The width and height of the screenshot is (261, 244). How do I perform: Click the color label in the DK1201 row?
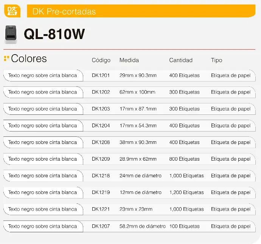(x=42, y=75)
